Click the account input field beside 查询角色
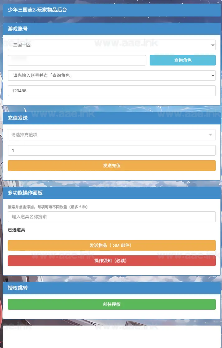This screenshot has height=348, width=222. point(77,60)
